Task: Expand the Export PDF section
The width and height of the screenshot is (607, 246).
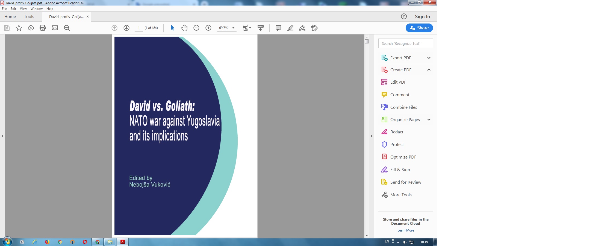Action: click(429, 58)
